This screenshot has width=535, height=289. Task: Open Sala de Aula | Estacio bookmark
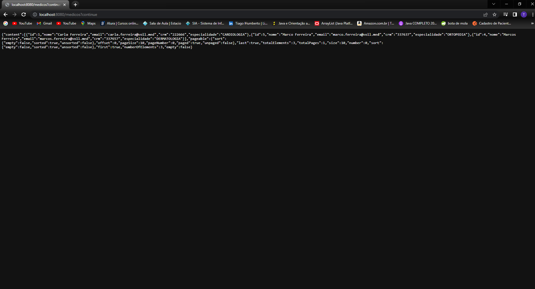[162, 23]
